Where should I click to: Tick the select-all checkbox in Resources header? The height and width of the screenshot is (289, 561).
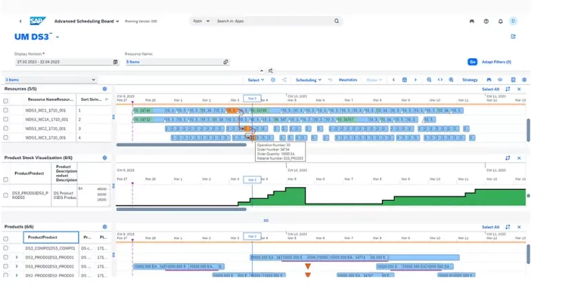(x=6, y=101)
